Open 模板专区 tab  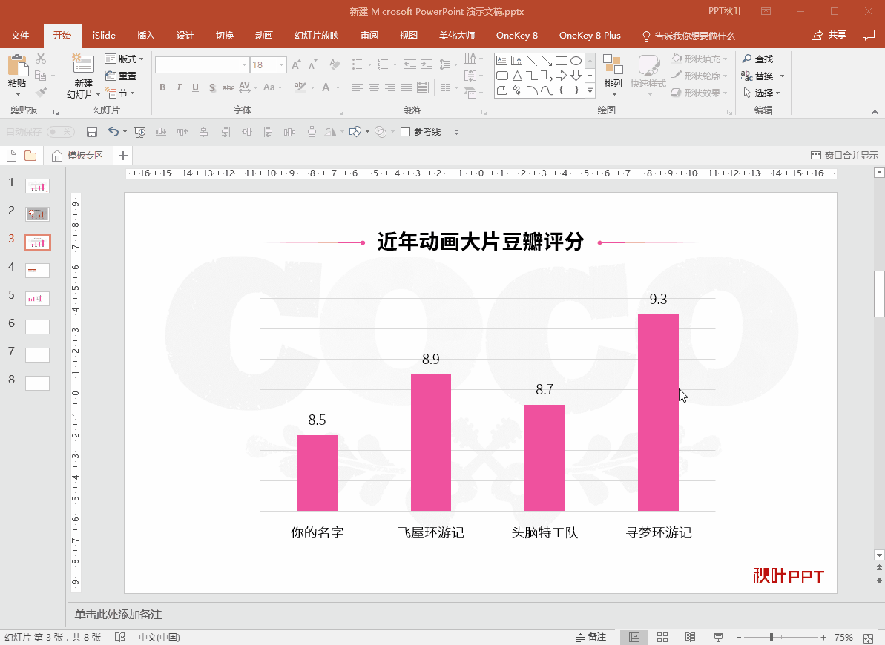[x=78, y=156]
